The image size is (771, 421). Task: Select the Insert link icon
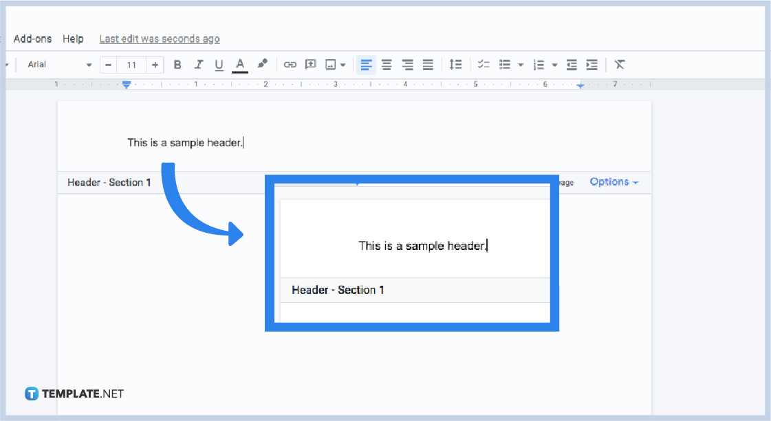click(x=290, y=64)
